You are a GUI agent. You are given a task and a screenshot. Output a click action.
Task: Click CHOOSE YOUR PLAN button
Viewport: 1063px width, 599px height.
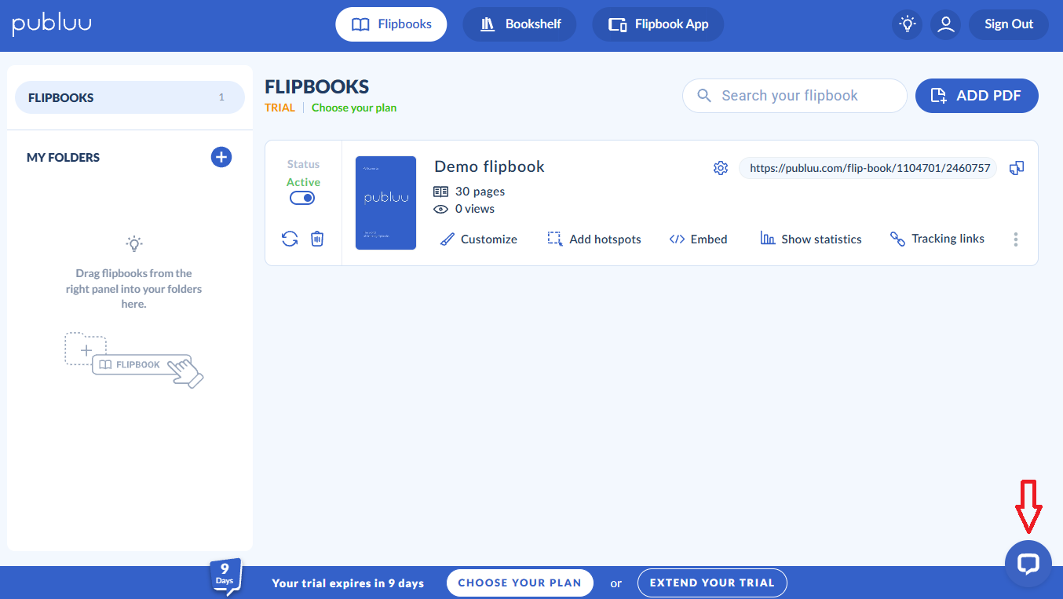(520, 583)
